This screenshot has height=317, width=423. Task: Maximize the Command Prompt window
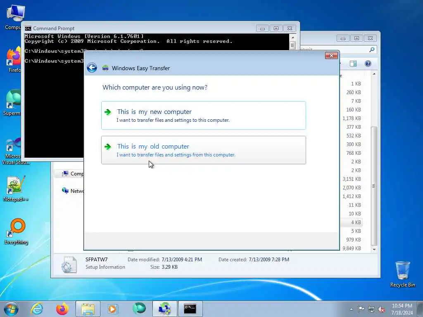click(x=276, y=28)
